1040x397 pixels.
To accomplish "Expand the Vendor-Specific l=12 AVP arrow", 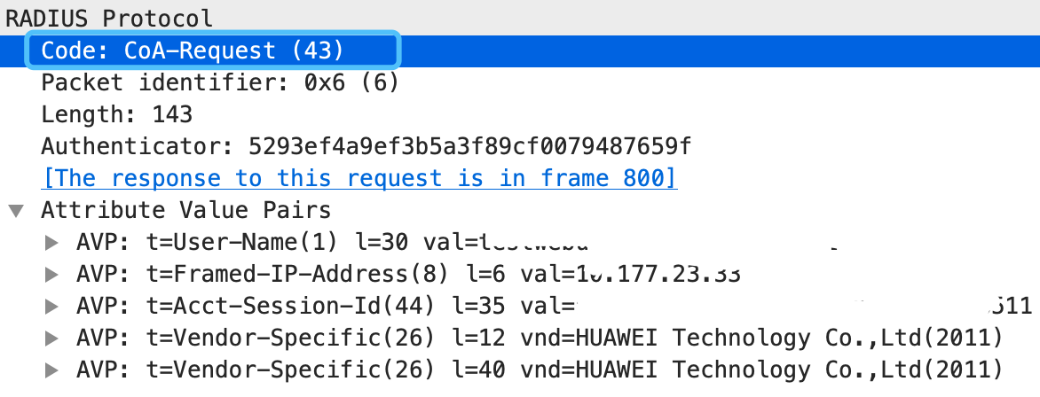I will pyautogui.click(x=51, y=338).
